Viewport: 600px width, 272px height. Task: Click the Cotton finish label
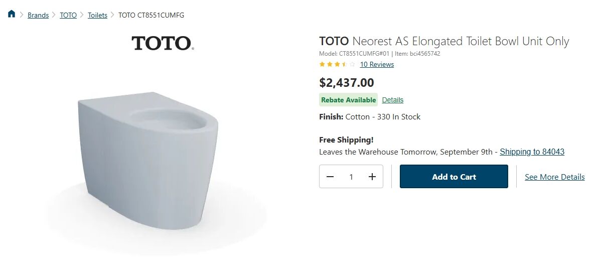pos(357,117)
